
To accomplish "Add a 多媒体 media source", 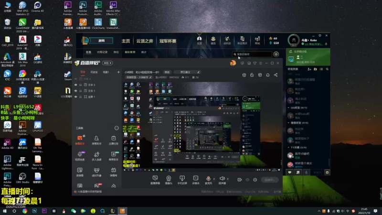I will coord(196,180).
